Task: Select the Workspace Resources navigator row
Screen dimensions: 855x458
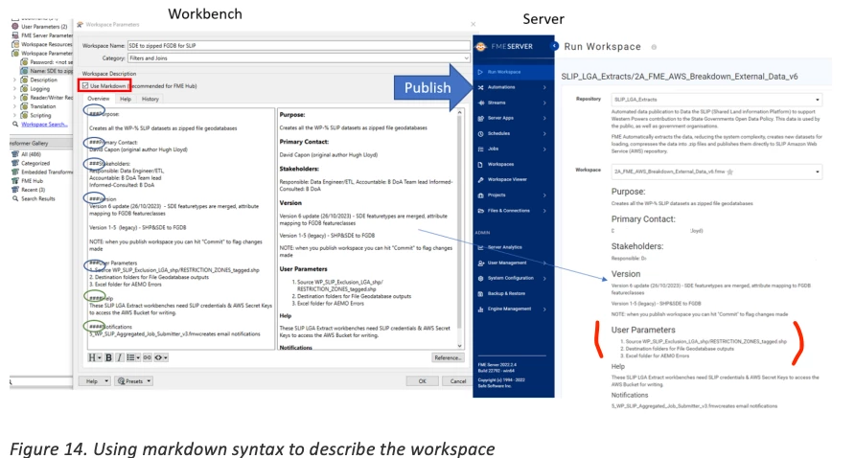Action: 42,44
